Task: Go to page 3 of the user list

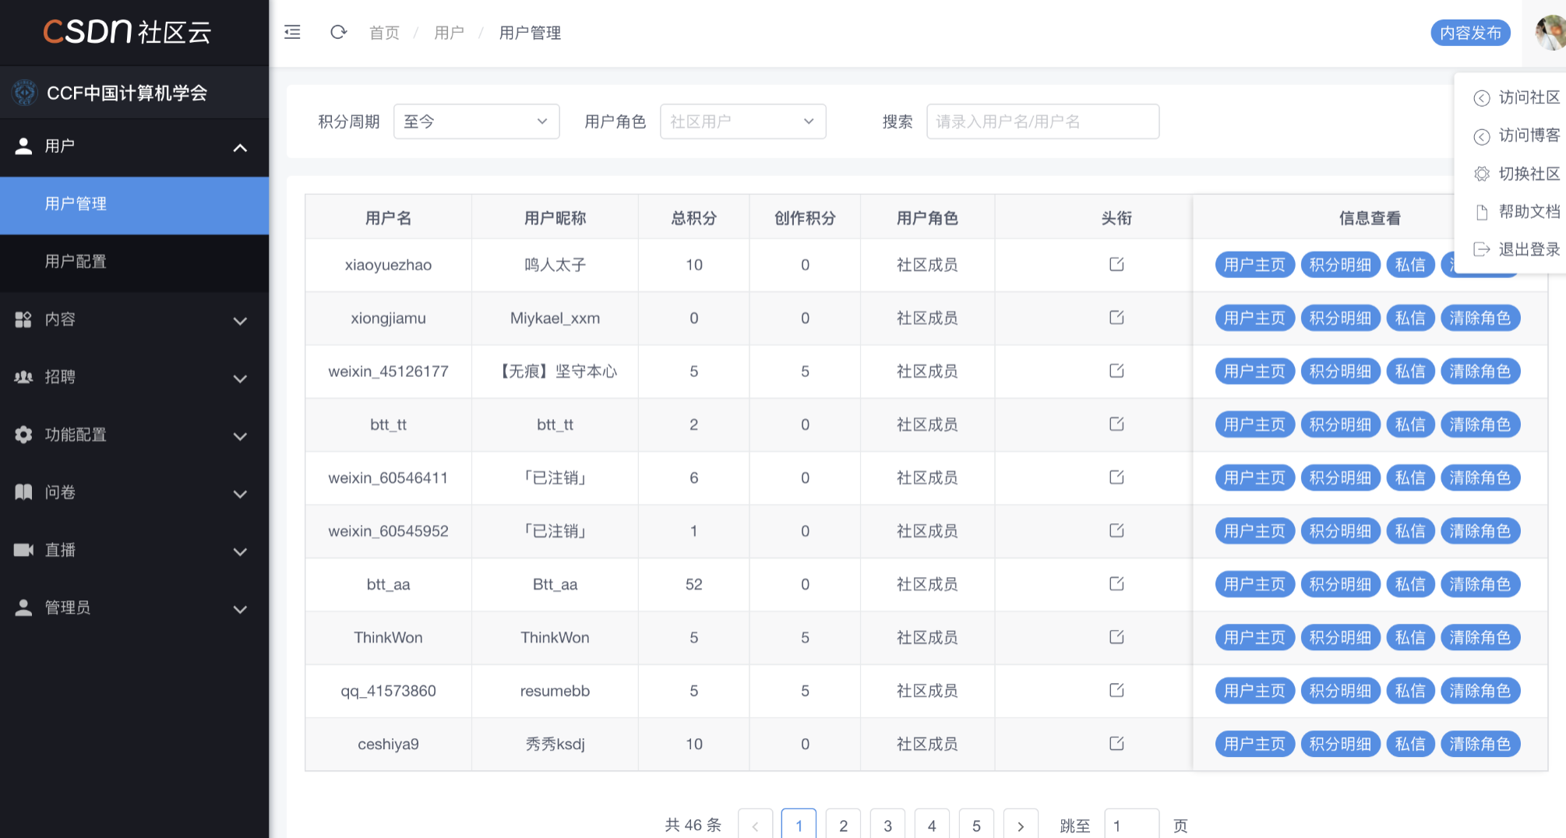Action: pos(887,825)
